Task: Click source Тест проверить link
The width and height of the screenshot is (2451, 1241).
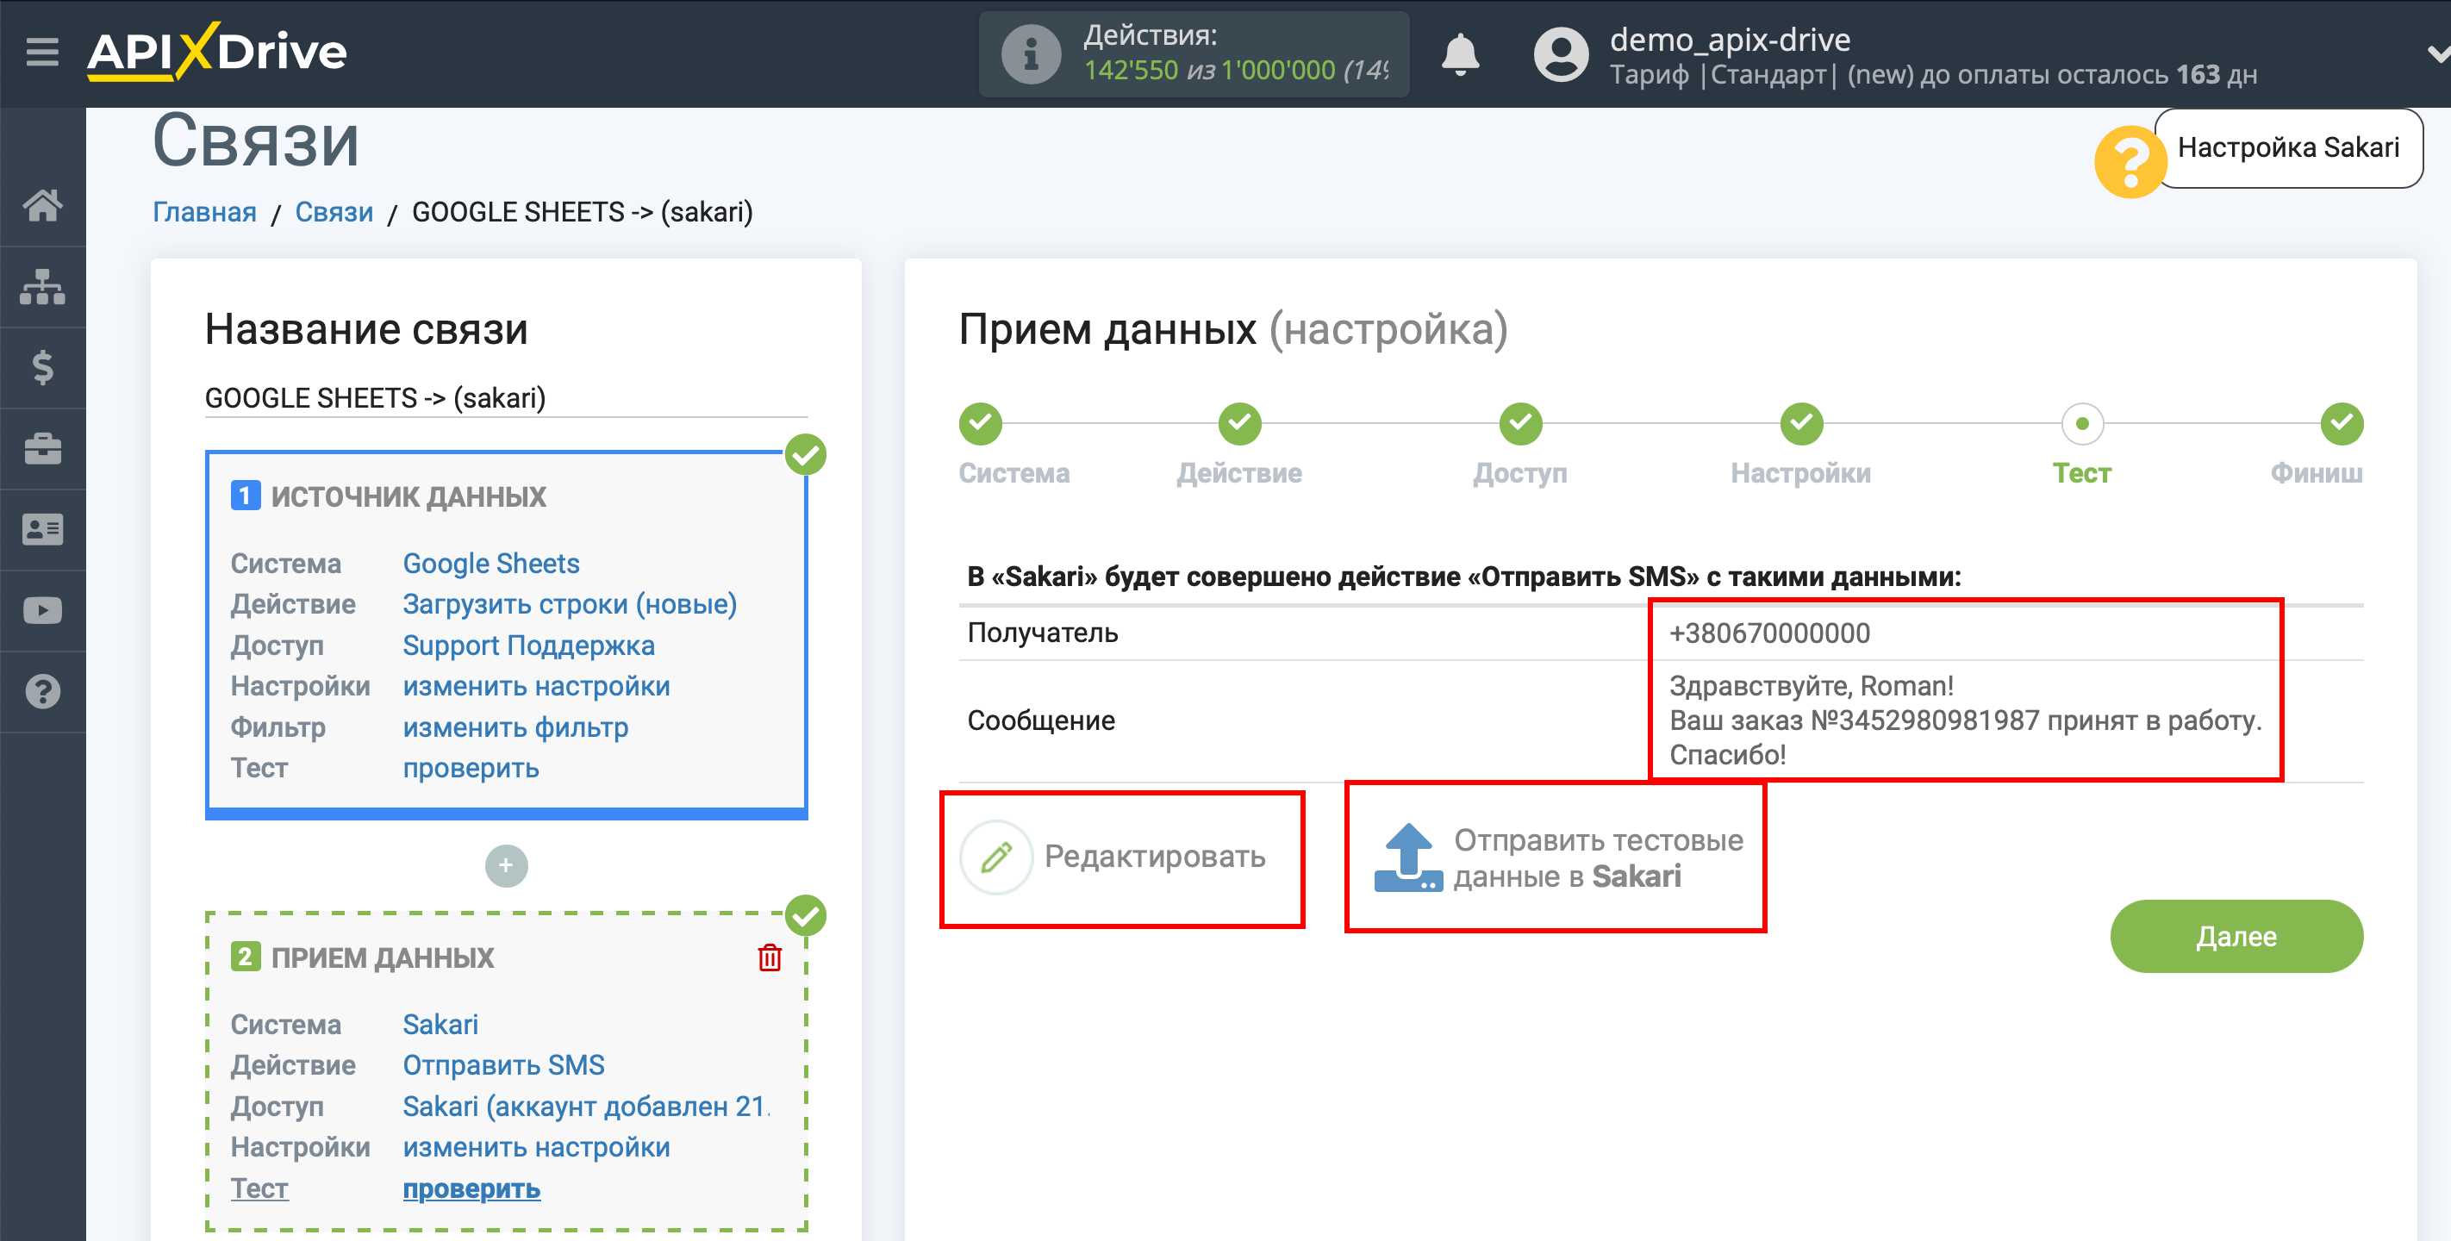Action: point(471,768)
